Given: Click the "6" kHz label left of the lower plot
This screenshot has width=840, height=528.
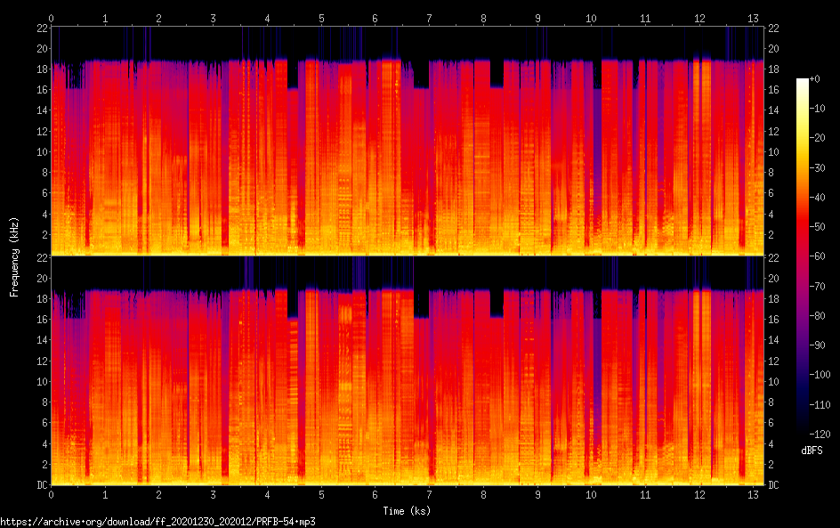Looking at the screenshot, I should 44,423.
